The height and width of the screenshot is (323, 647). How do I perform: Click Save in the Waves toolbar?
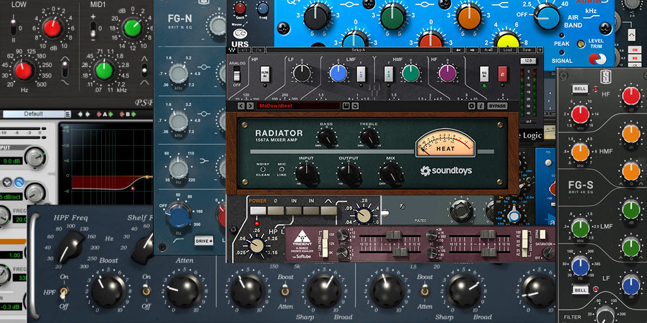point(526,50)
